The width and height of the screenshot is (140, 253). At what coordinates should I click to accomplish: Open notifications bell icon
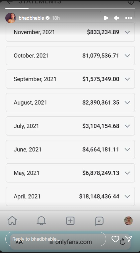41,221
